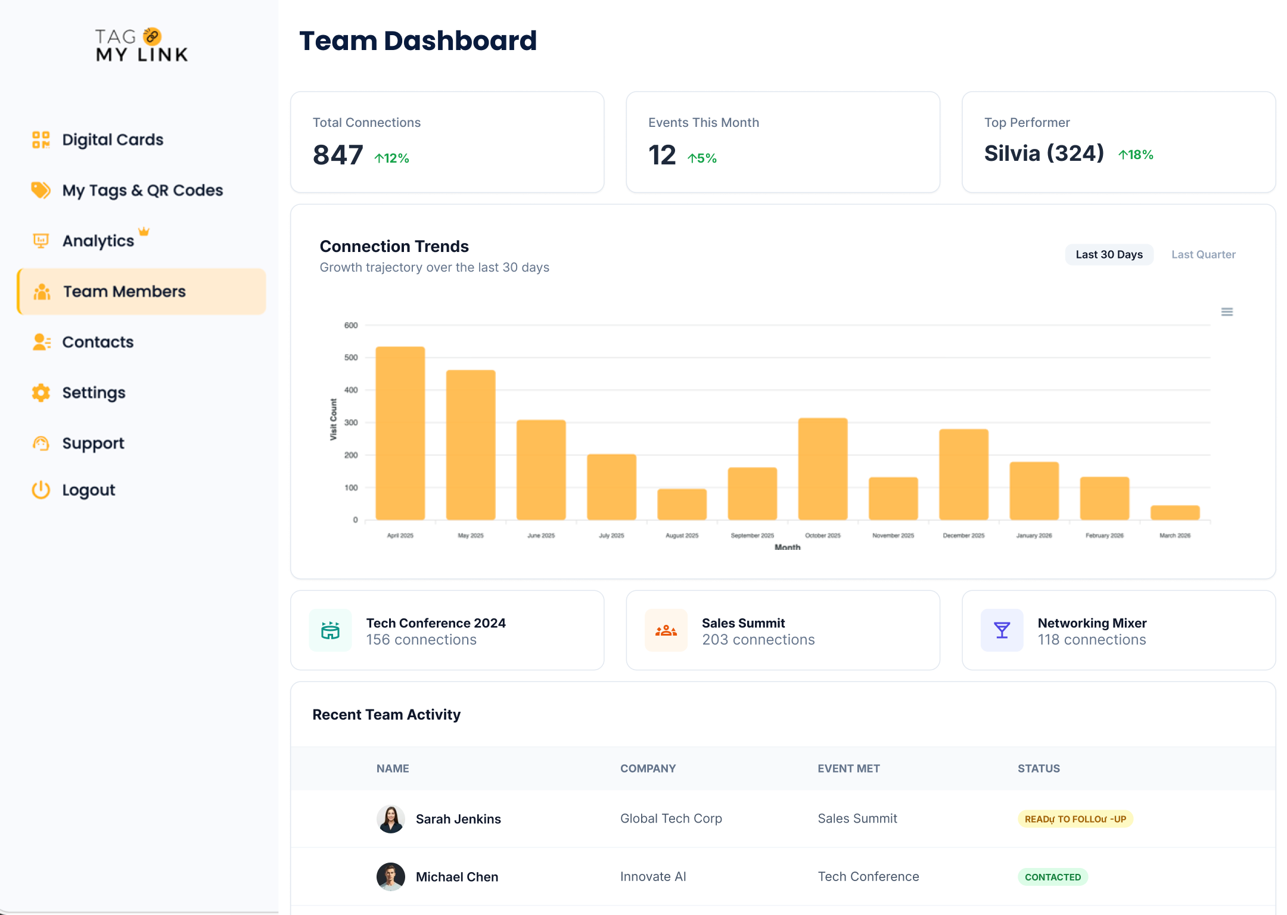
Task: Click the Logout power icon
Action: point(41,490)
